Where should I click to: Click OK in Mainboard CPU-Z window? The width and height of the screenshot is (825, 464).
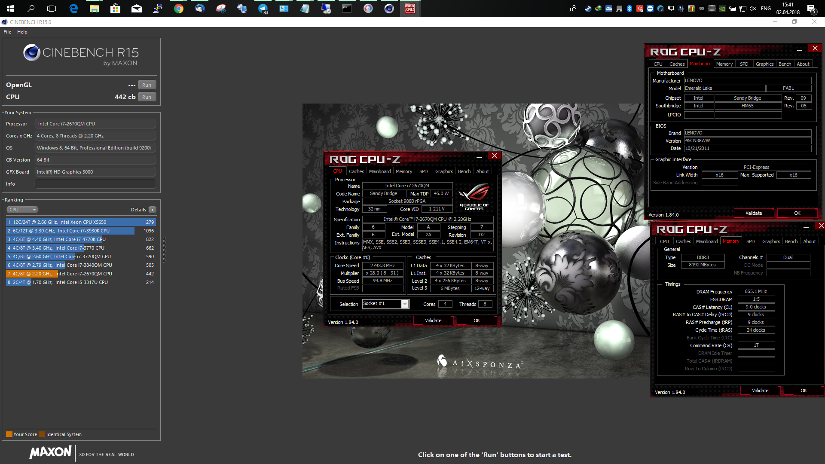797,213
